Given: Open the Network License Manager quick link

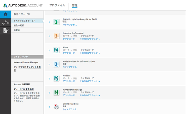Looking at the screenshot, I should 26,62.
